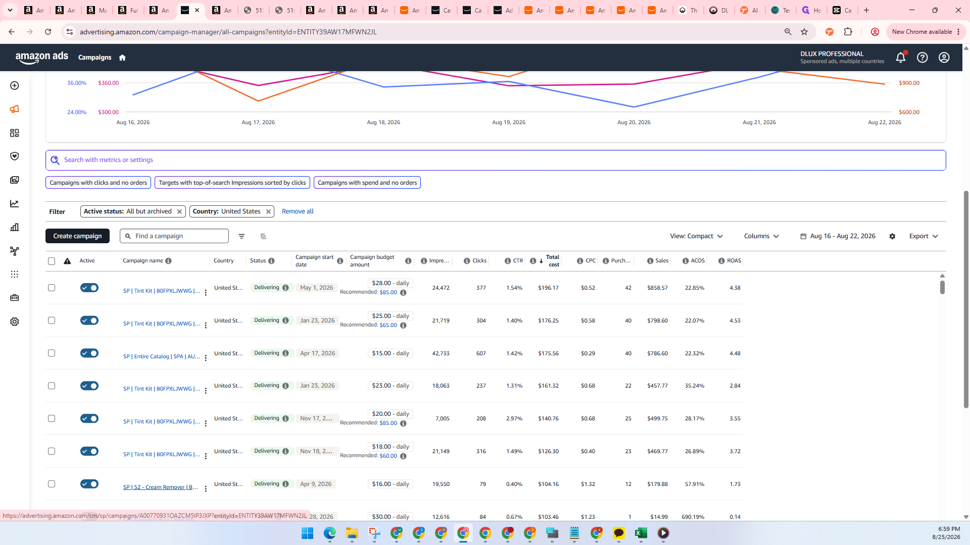Open the options menu for SP 52 - Cream Remover
The width and height of the screenshot is (970, 545).
coord(206,488)
